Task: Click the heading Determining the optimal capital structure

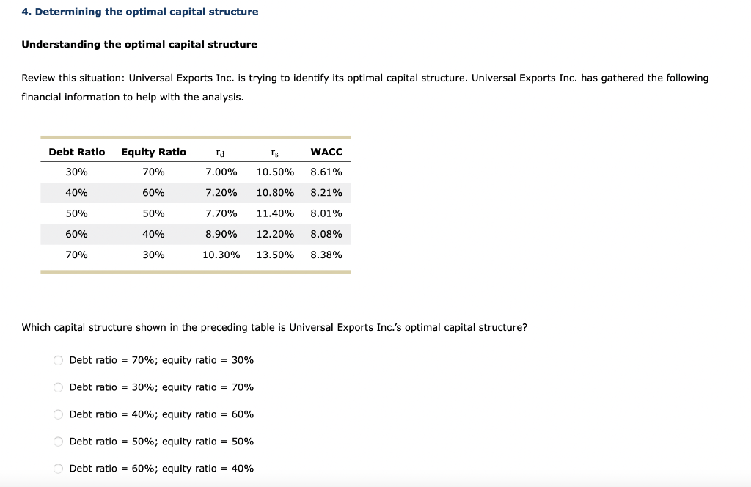Action: 139,11
